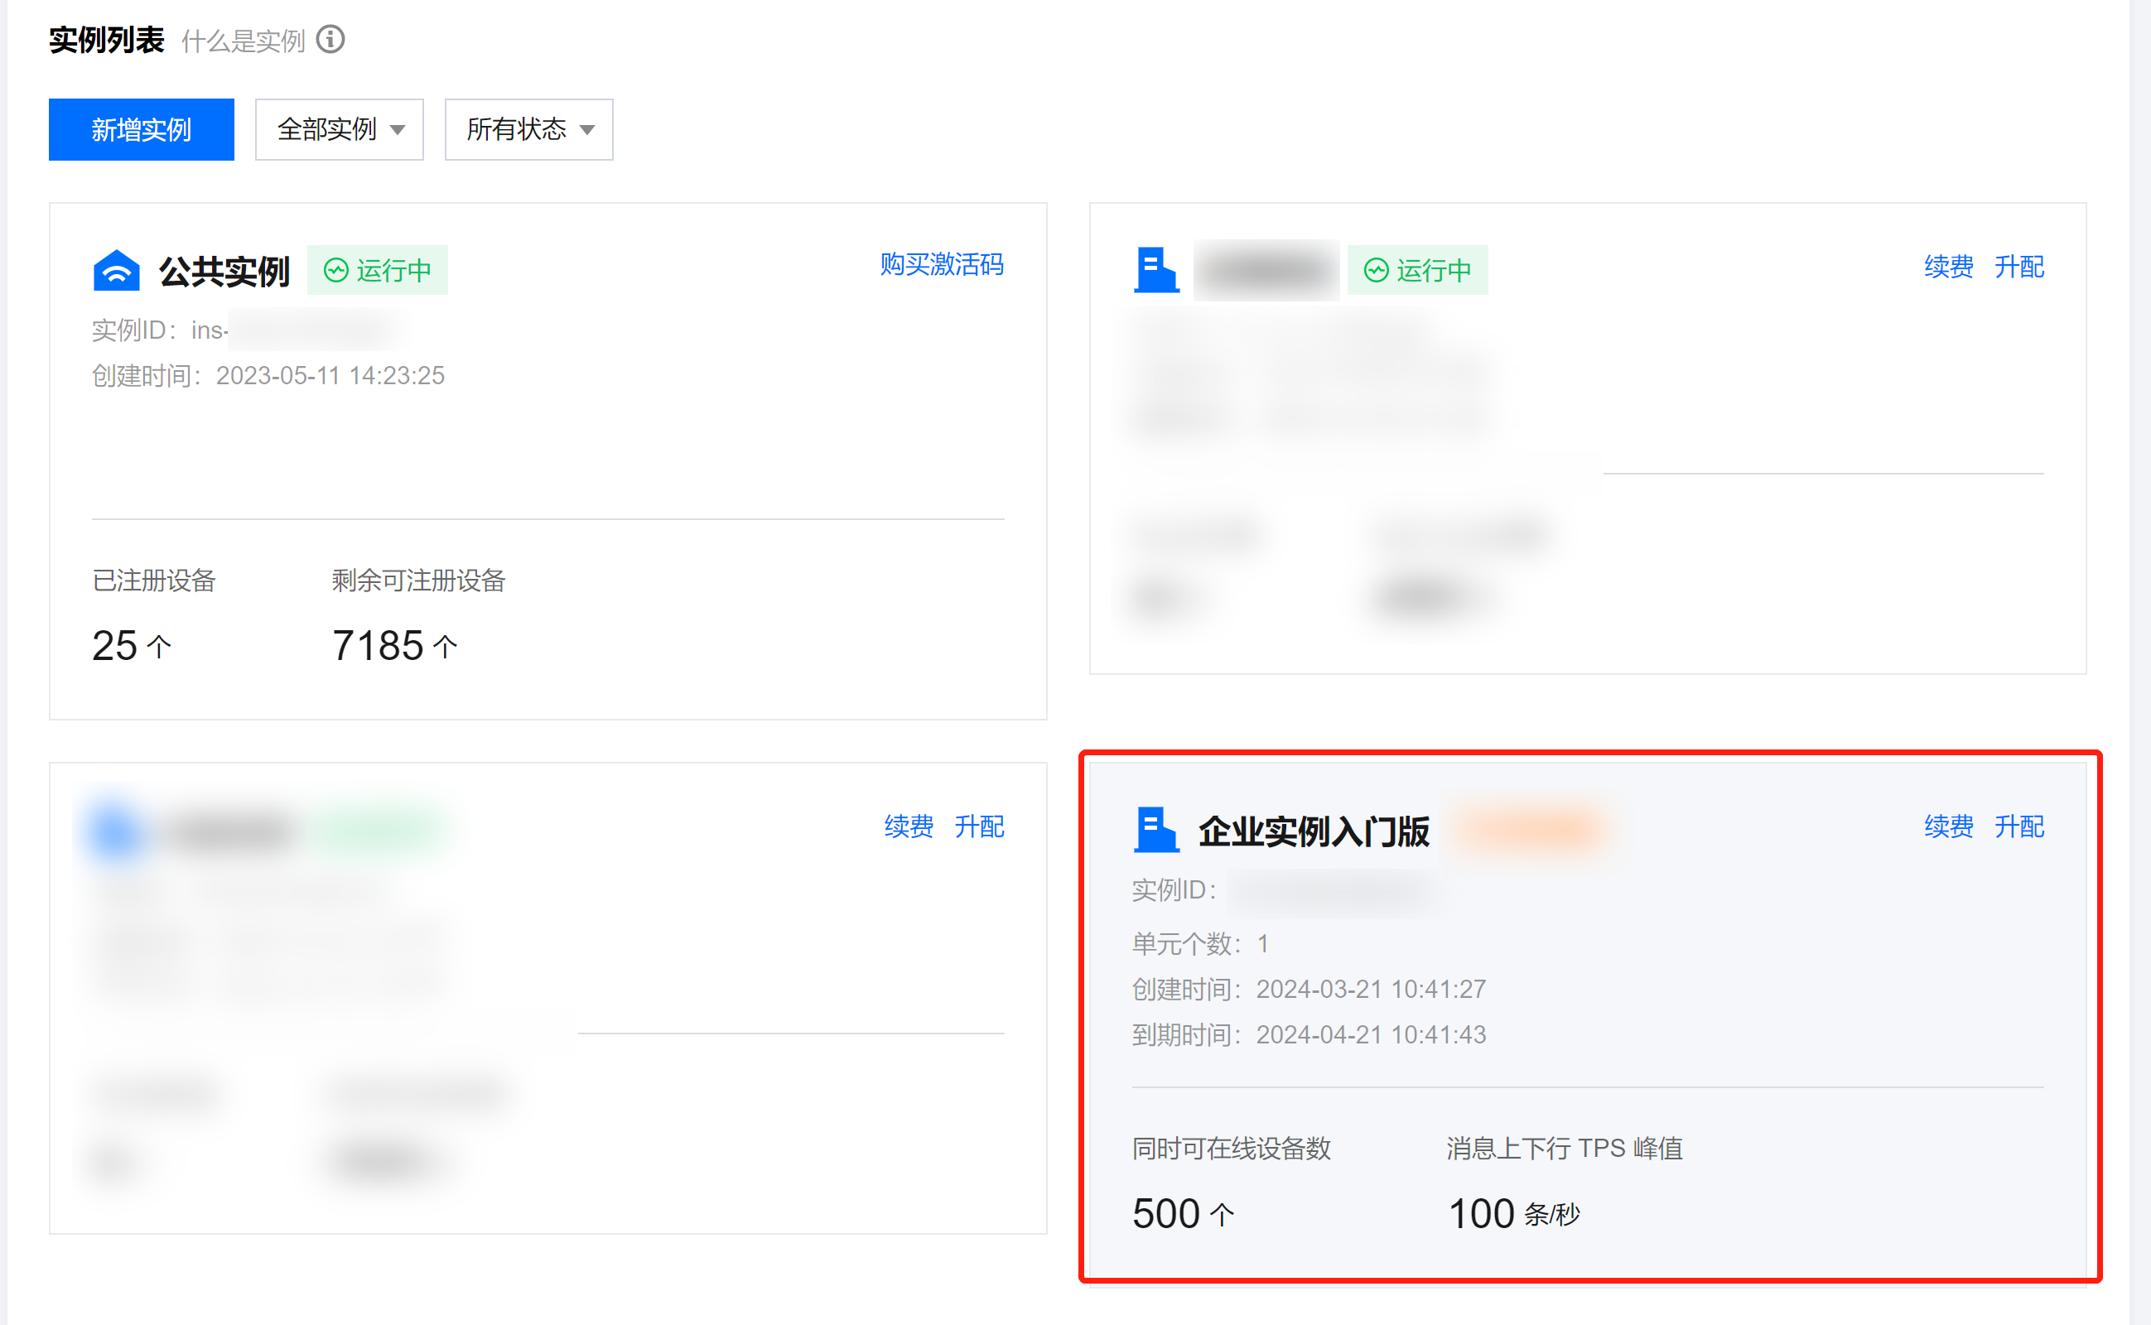The width and height of the screenshot is (2151, 1325).
Task: Click the info icon next to 什么是实例
Action: pyautogui.click(x=330, y=40)
